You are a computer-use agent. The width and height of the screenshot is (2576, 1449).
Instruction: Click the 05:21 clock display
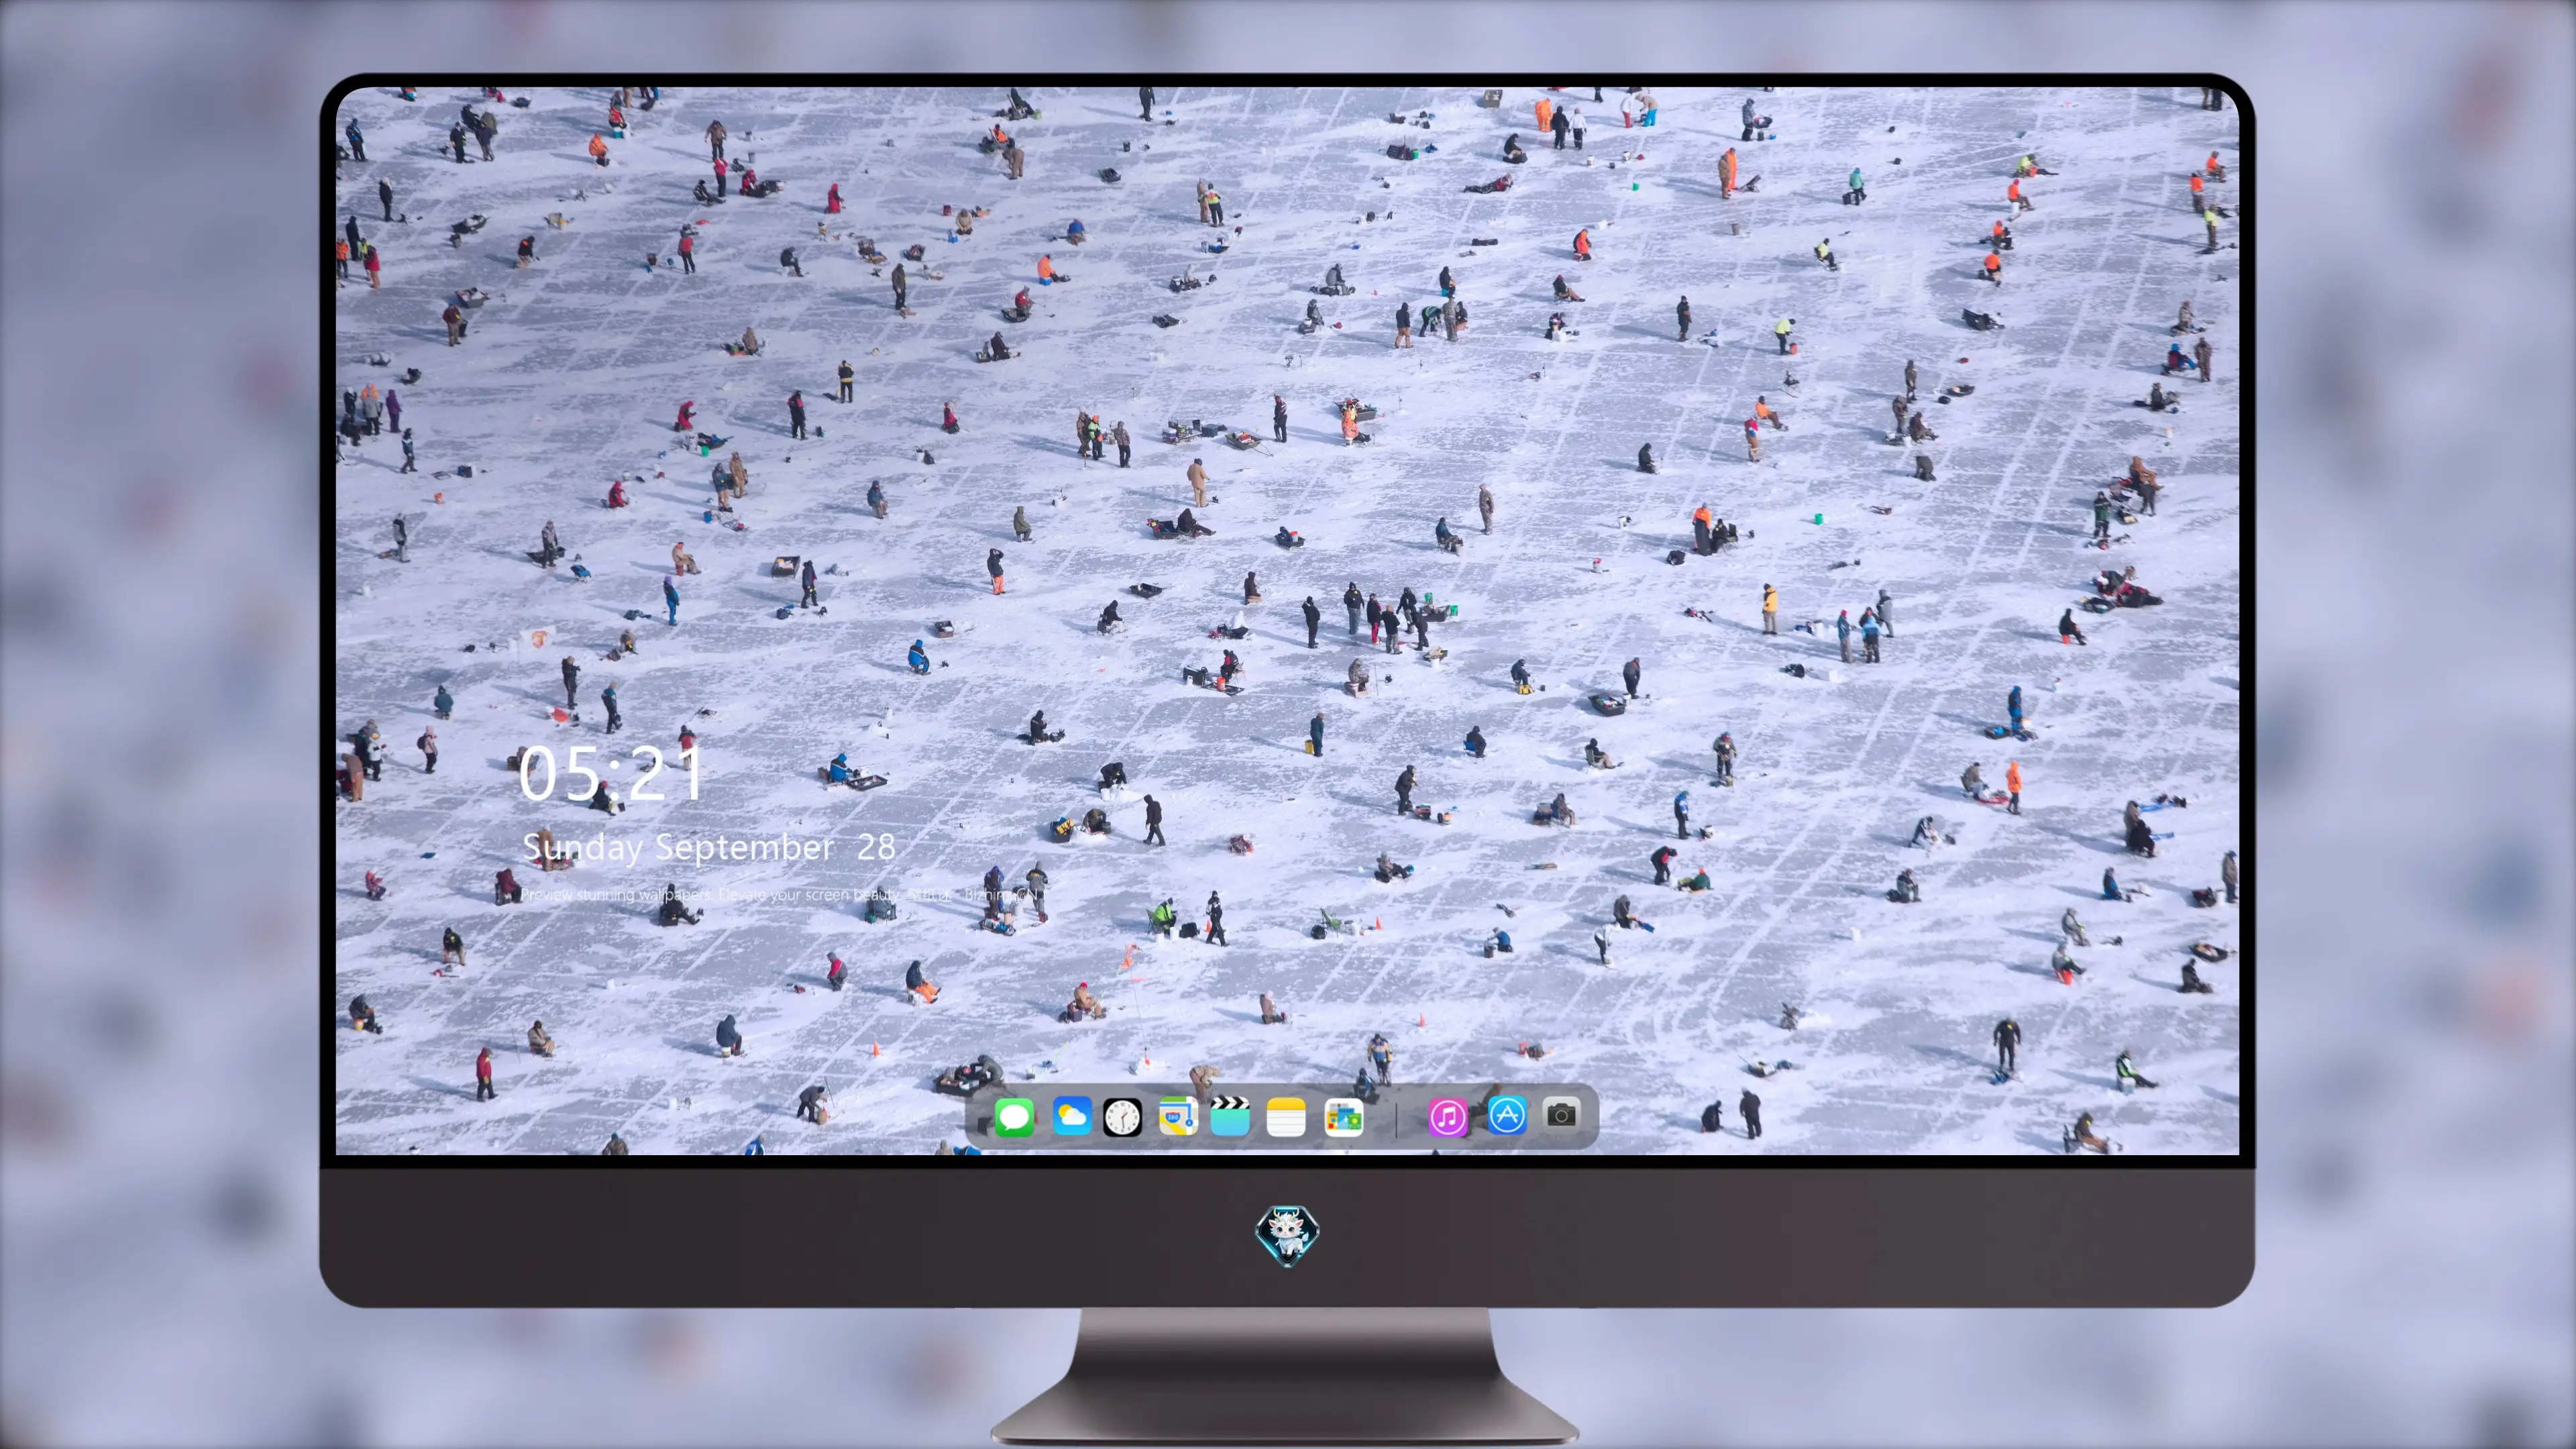point(611,774)
